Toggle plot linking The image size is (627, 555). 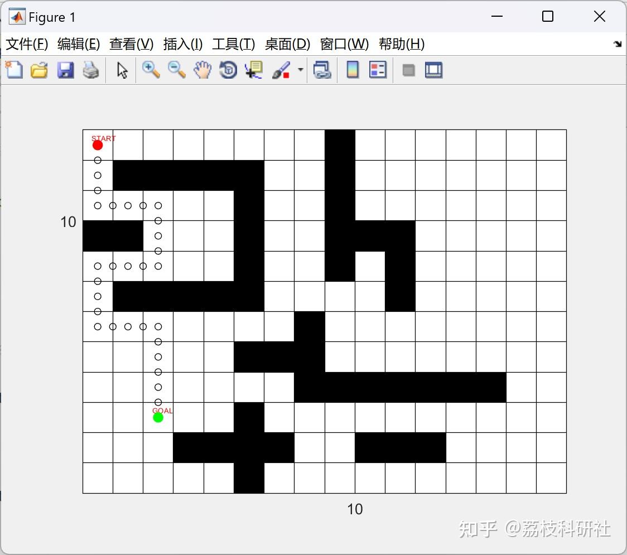click(322, 70)
